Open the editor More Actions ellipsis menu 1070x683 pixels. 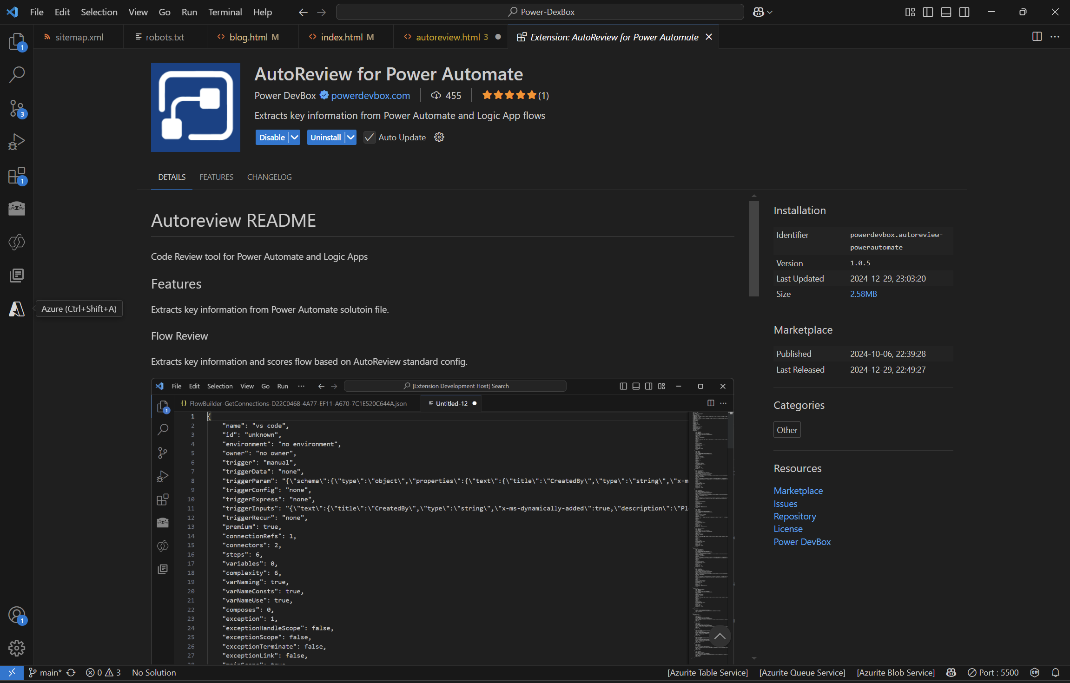point(1055,37)
